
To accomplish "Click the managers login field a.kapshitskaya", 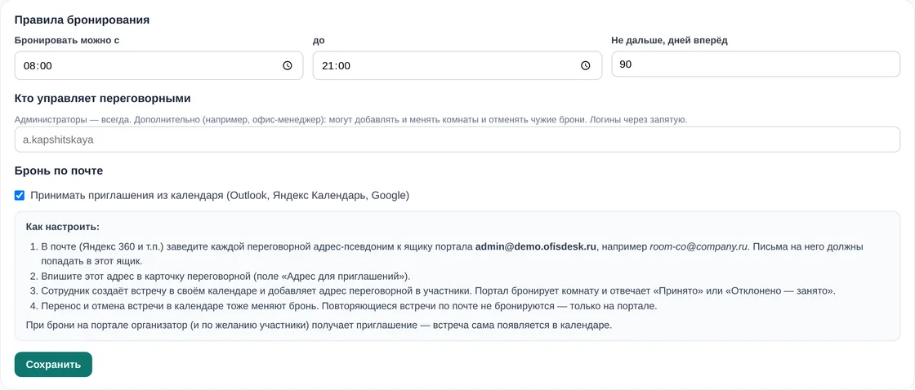I will point(457,140).
